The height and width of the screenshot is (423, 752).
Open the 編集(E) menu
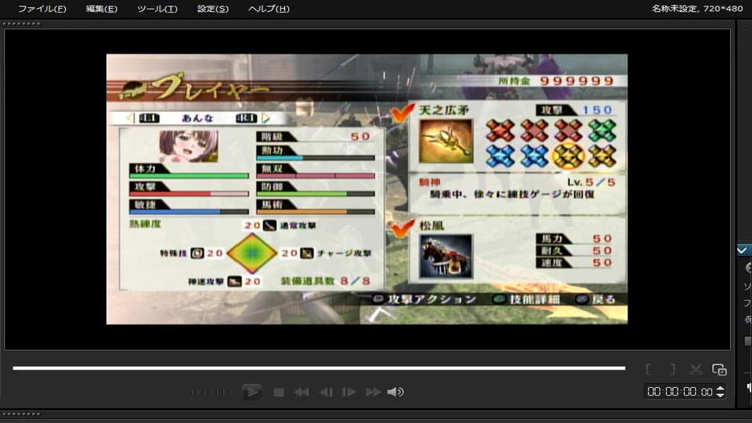101,9
